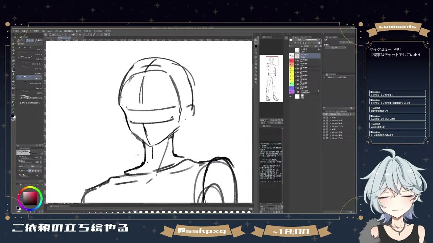This screenshot has height=243, width=433.
Task: Expand the orange 小物 layer folder
Action: pyautogui.click(x=295, y=64)
